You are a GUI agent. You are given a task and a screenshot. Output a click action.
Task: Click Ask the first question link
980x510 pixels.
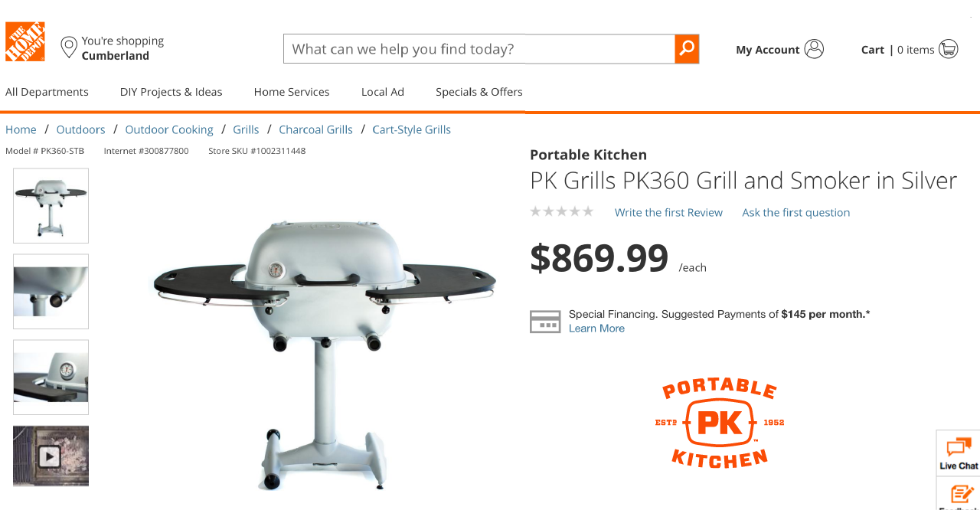click(x=796, y=213)
